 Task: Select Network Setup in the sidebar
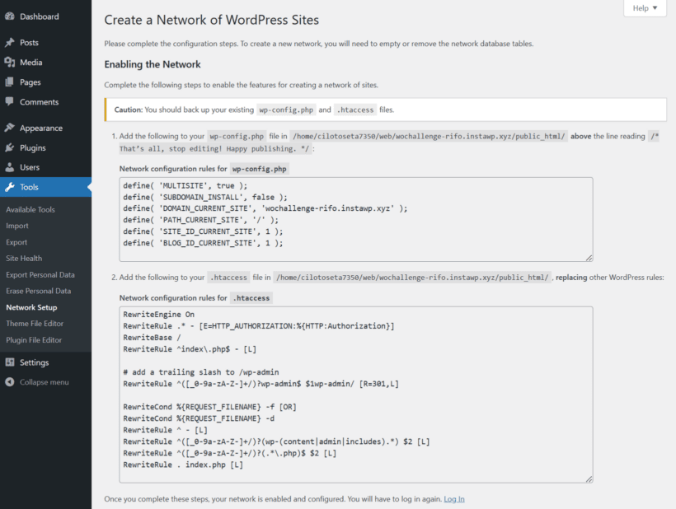click(x=34, y=306)
